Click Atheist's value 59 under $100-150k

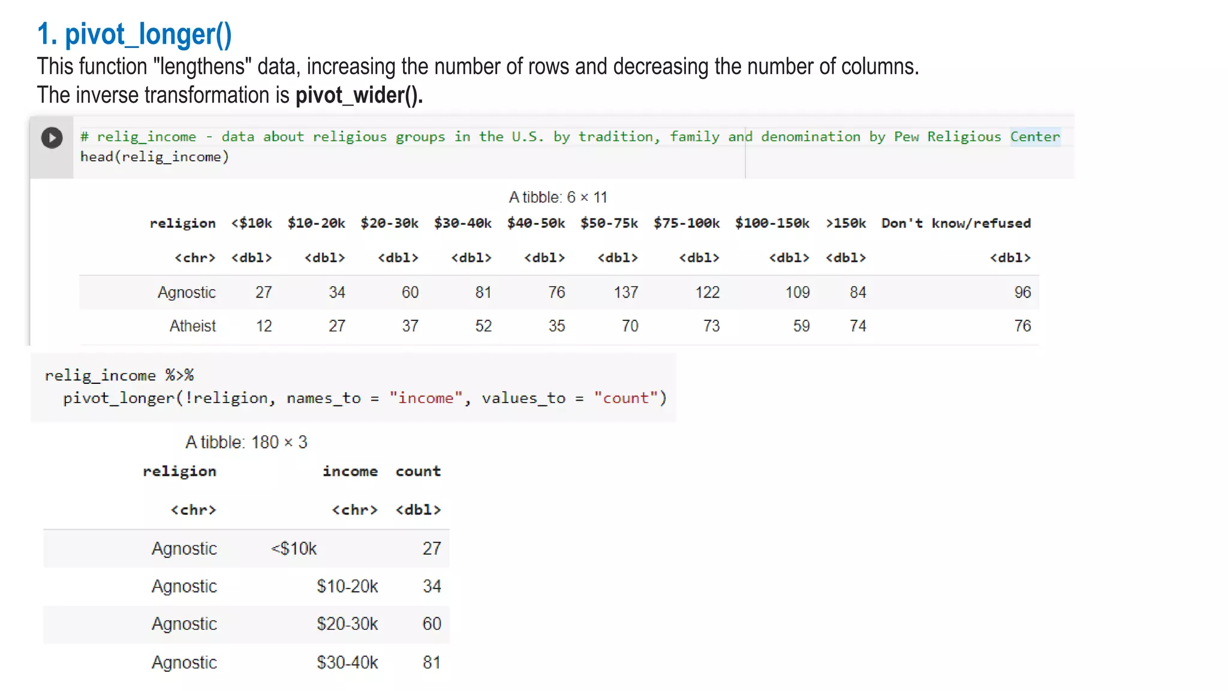[802, 326]
